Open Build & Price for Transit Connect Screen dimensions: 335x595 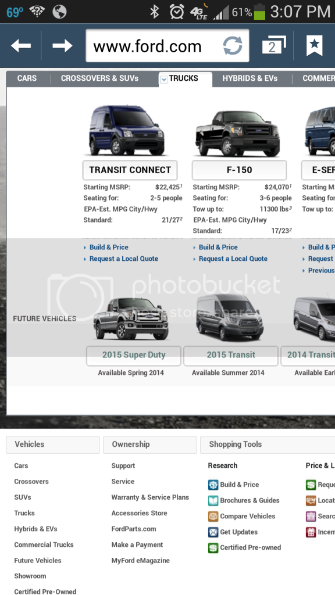[109, 248]
